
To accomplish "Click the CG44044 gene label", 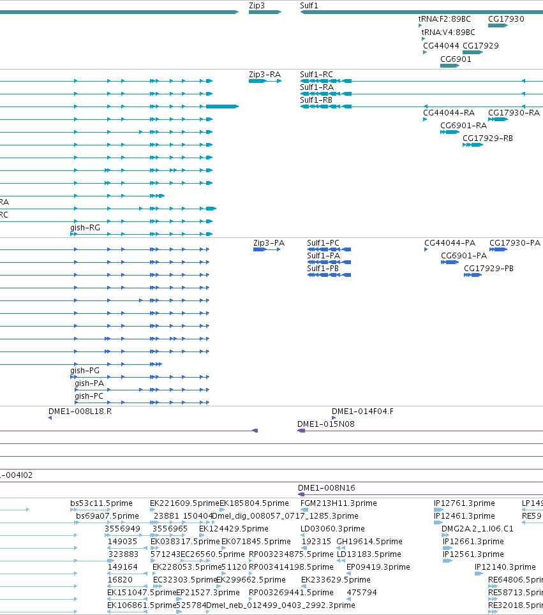I will [x=441, y=45].
